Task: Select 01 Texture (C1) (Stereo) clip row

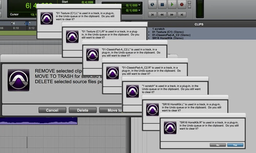Action: tap(168, 32)
